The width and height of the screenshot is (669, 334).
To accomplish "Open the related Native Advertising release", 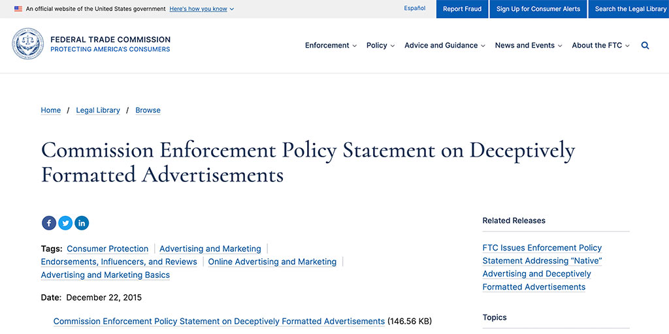I will 542,267.
